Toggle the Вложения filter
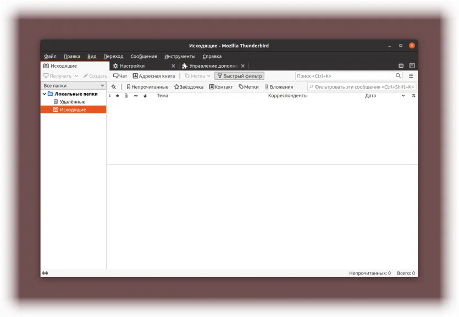This screenshot has height=317, width=459. tap(279, 87)
